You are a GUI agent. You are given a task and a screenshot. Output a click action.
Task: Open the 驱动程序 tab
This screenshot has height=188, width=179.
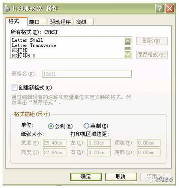pos(60,22)
